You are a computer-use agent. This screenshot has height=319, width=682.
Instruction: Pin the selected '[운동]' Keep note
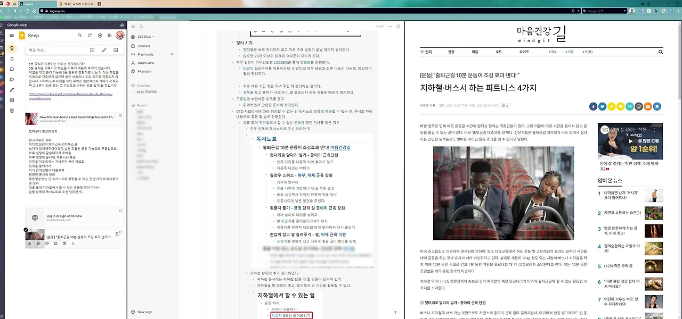click(x=117, y=234)
